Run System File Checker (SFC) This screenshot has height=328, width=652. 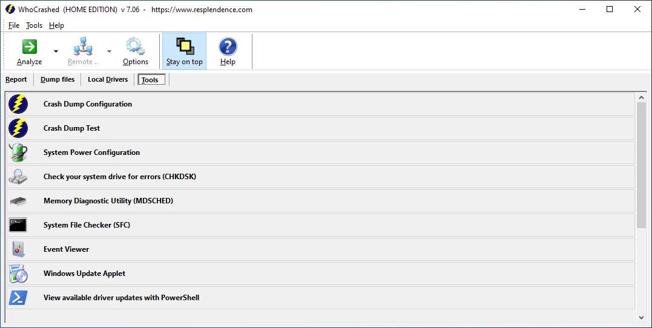pyautogui.click(x=321, y=225)
